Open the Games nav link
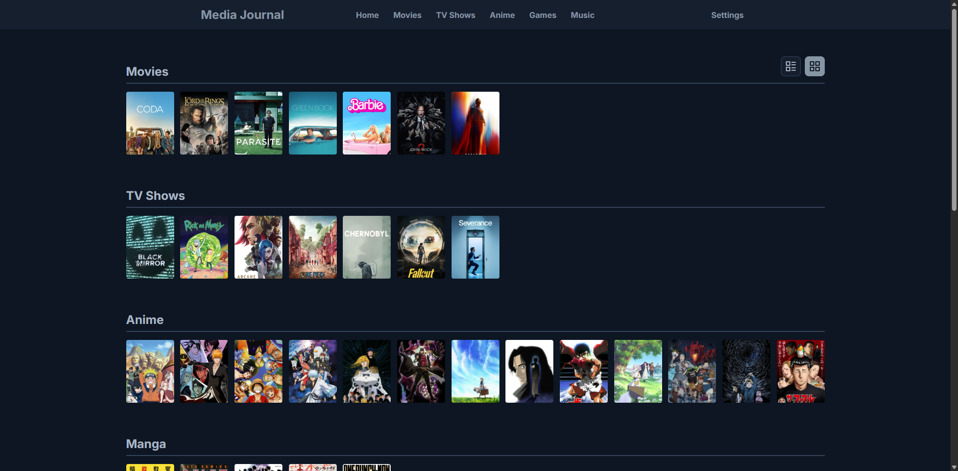 (x=542, y=15)
